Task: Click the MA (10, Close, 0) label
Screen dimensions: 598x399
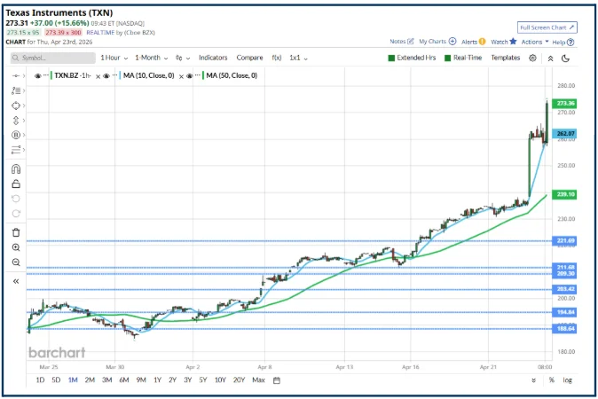Action: tap(149, 75)
